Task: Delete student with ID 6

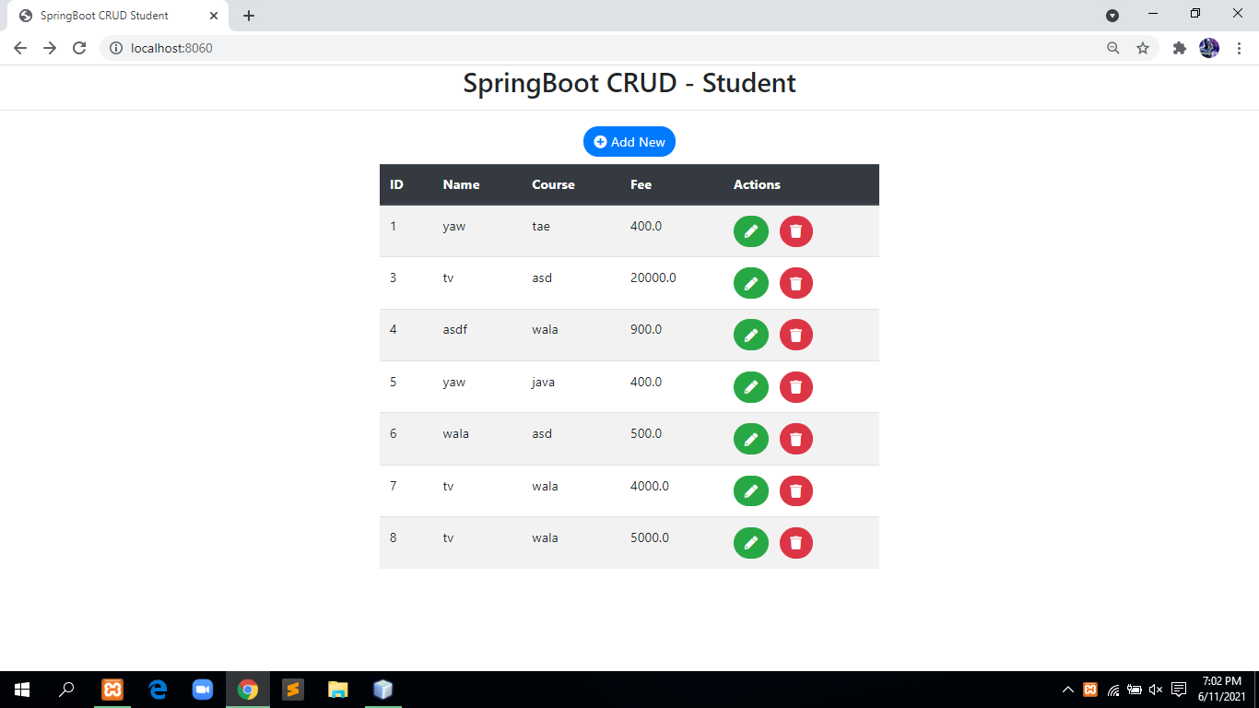Action: 795,439
